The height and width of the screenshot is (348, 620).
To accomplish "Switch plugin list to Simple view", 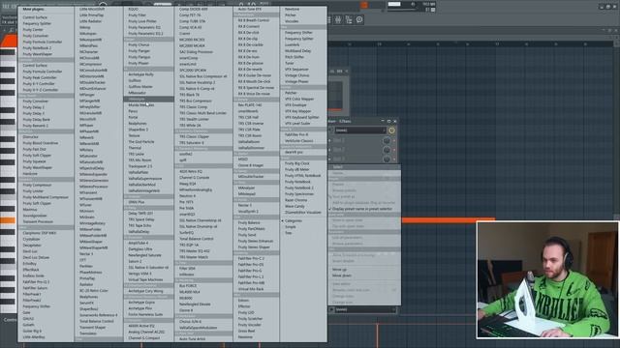I will [291, 227].
